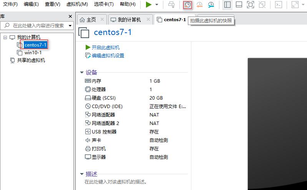Open the library search dropdown arrow
Viewport: 307px width, 190px height.
70,26
